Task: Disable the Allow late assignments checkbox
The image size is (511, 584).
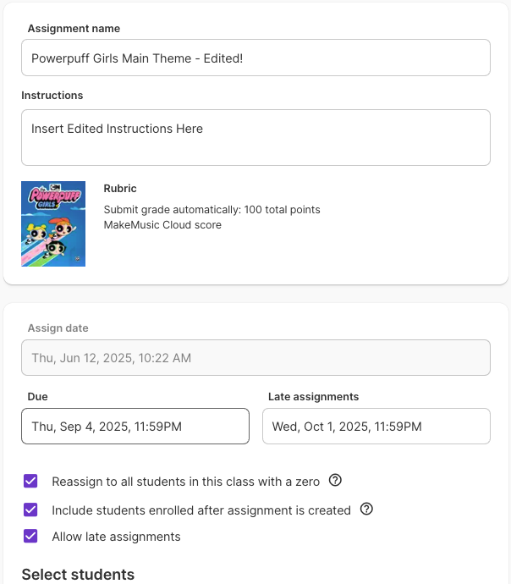Action: [31, 536]
